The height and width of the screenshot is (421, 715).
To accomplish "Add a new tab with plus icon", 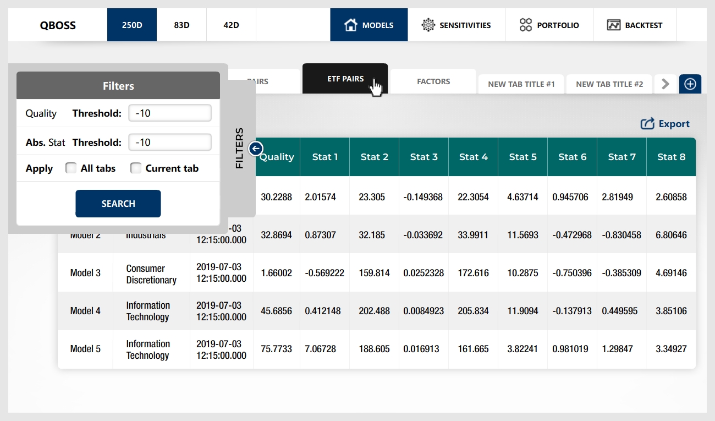I will pos(690,84).
